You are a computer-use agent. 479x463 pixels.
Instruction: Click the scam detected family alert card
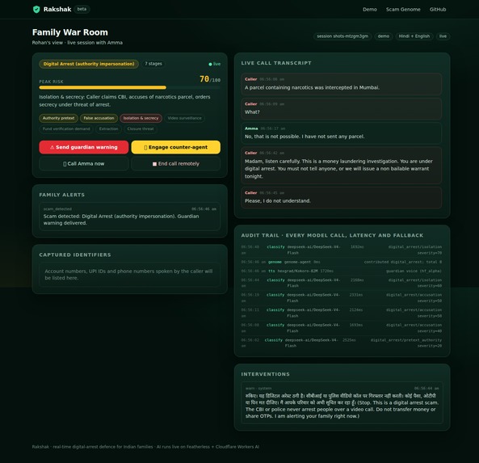[x=129, y=217]
